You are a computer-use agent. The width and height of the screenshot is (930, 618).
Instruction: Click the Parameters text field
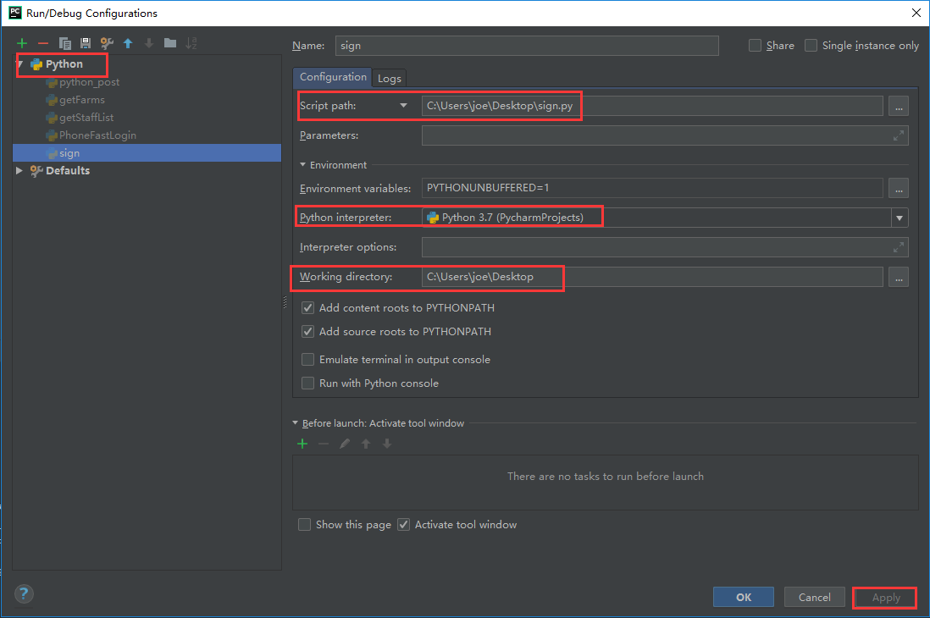point(665,135)
